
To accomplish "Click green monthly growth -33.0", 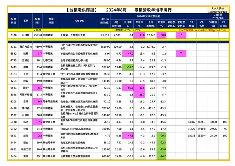I will [128, 67].
